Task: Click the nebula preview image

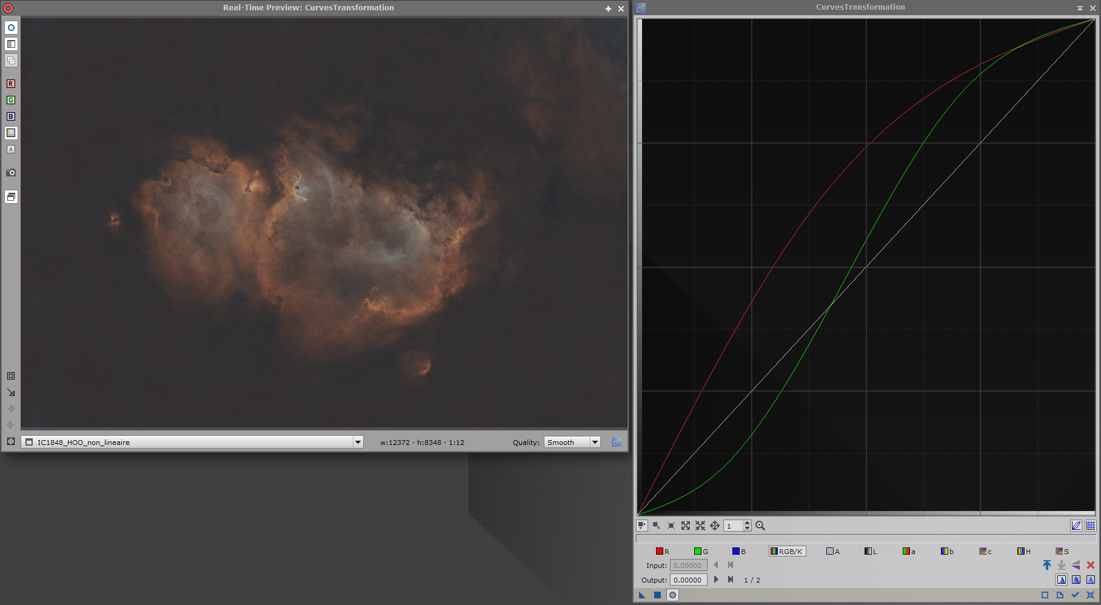Action: click(x=324, y=222)
